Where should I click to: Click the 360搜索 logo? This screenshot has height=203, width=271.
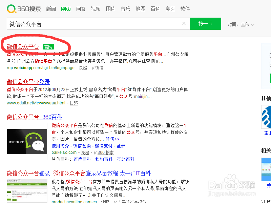(x=24, y=9)
